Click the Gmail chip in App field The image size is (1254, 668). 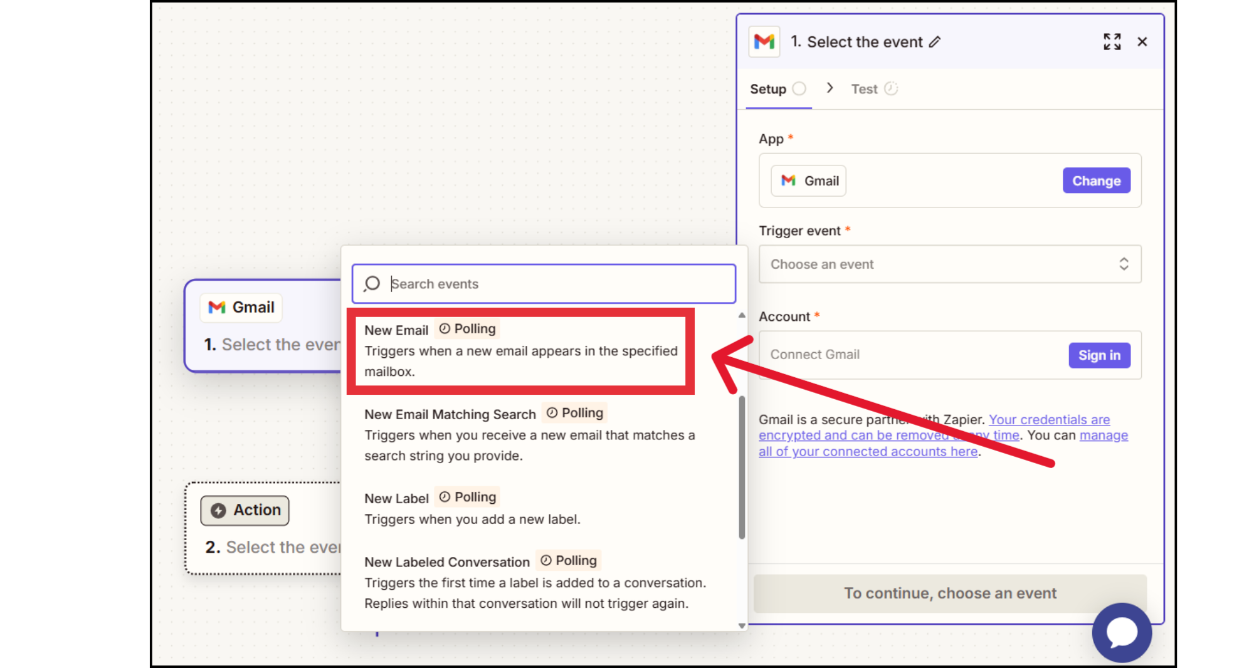point(809,181)
